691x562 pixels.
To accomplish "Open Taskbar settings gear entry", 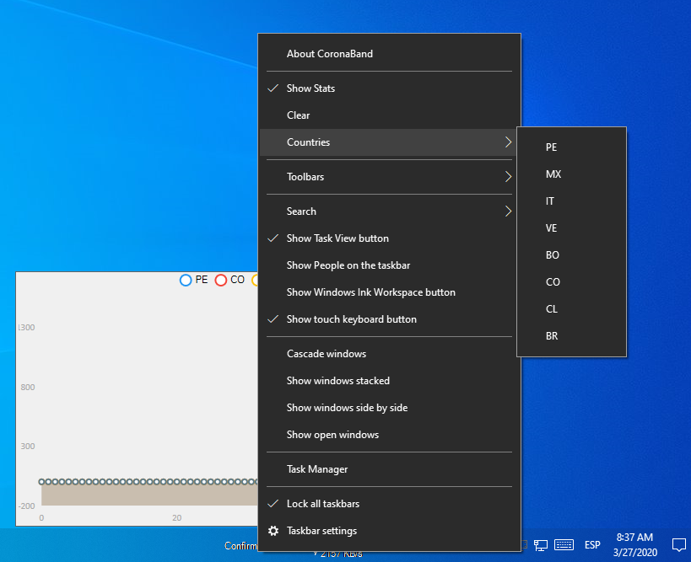I will (389, 531).
